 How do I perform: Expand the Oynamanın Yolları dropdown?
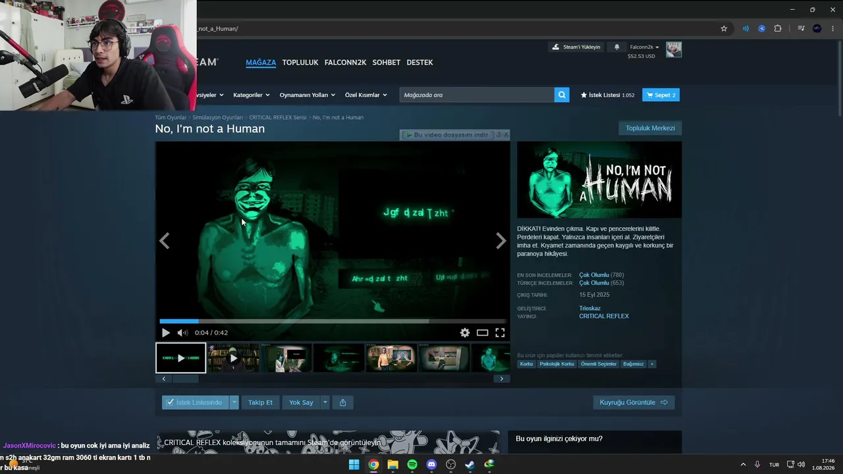(308, 95)
